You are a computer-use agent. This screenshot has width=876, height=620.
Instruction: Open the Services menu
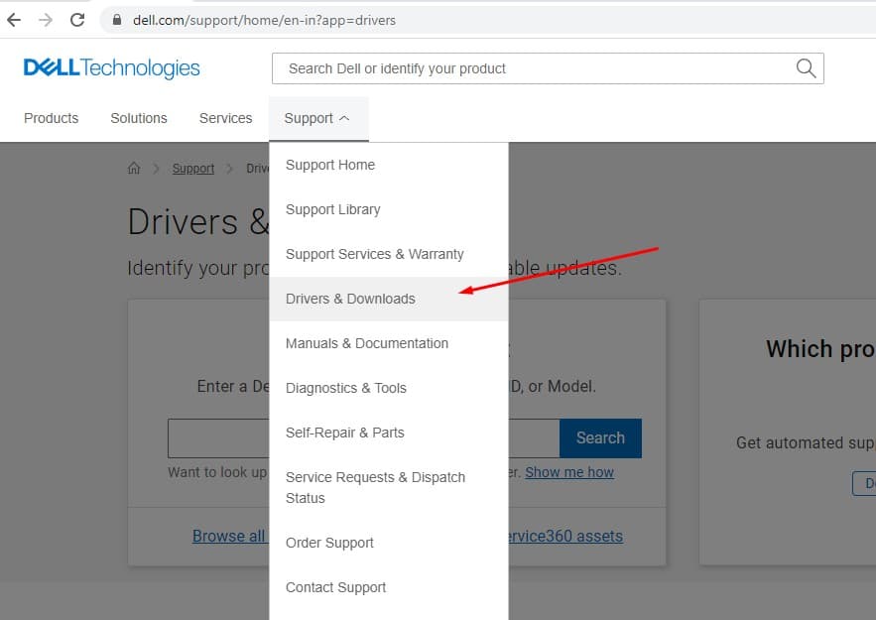click(x=225, y=118)
